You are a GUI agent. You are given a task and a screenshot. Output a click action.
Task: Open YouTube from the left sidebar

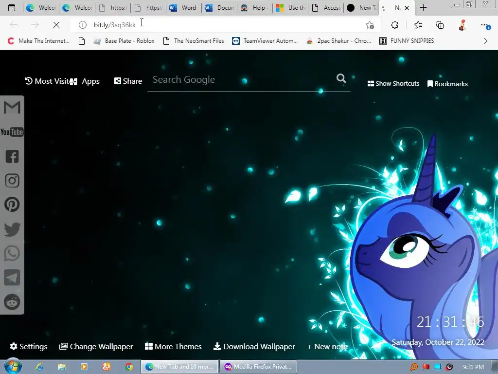(12, 131)
